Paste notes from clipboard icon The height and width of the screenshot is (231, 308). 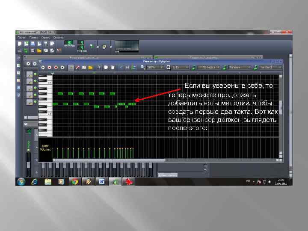[x=113, y=68]
